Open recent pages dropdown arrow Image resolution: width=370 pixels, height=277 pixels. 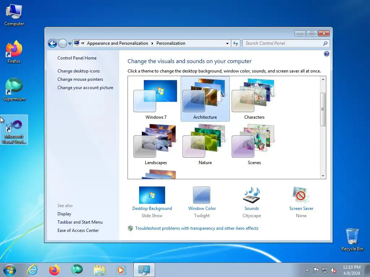(70, 44)
